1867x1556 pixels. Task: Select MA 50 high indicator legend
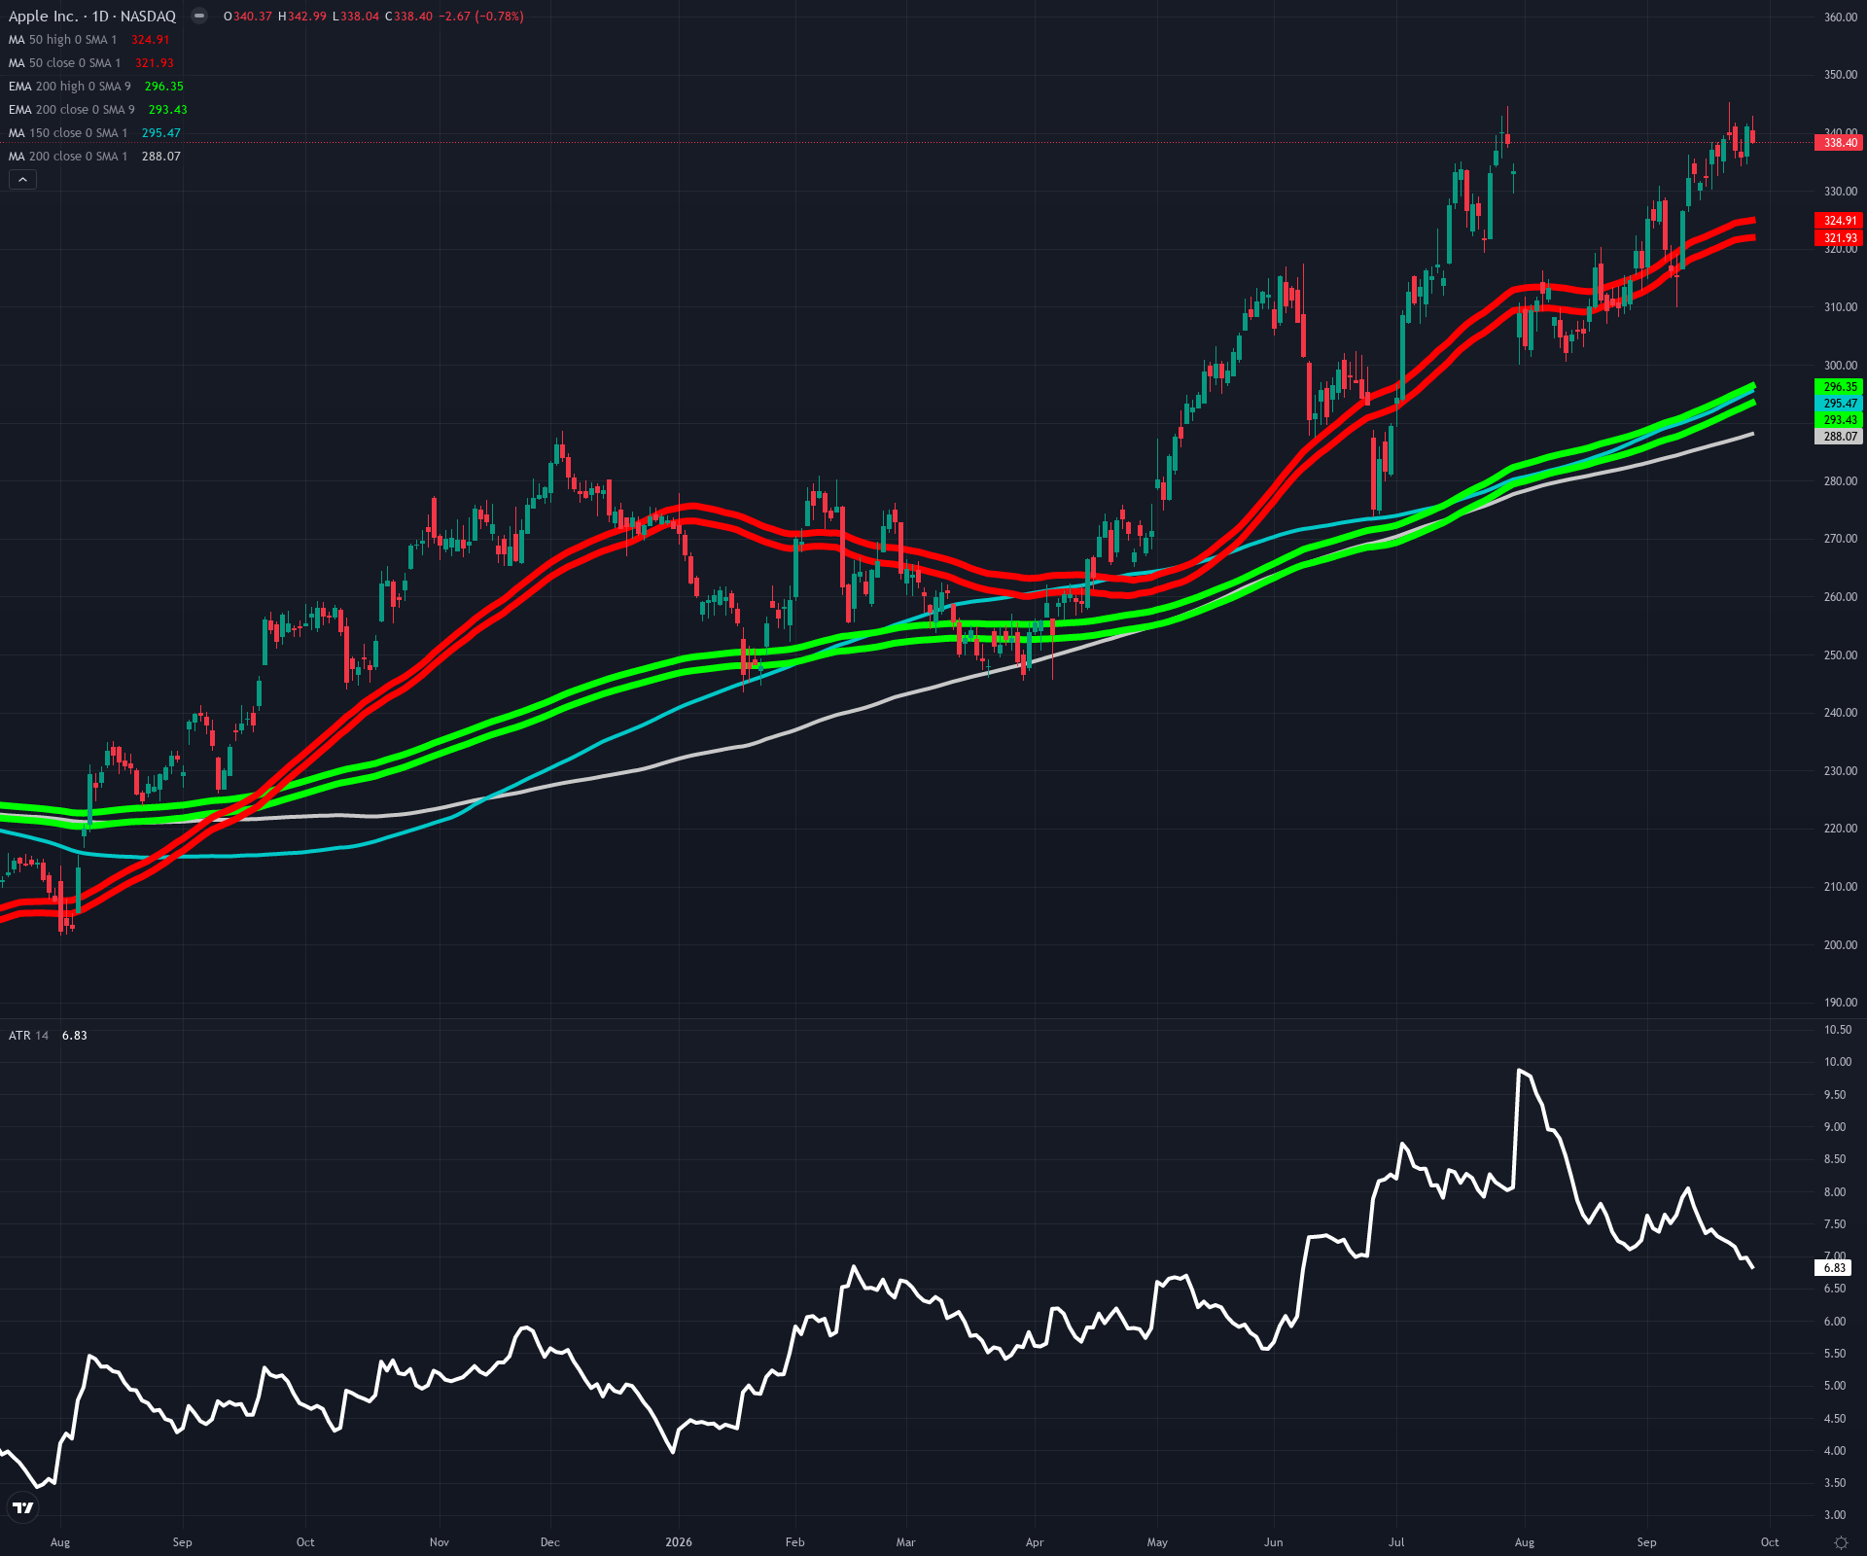89,40
